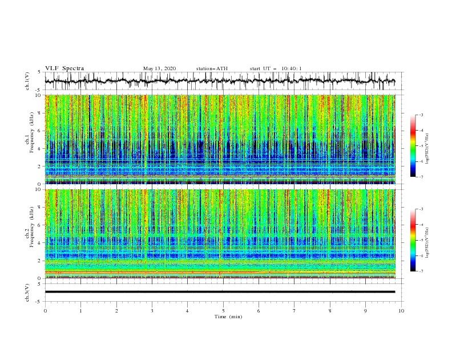Click the ch.1 PSD color scale bar

[413, 146]
